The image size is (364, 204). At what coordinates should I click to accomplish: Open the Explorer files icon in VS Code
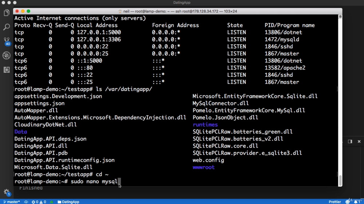[7, 13]
